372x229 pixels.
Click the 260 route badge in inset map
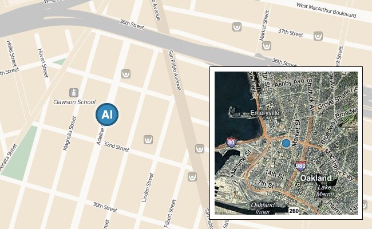pos(294,211)
